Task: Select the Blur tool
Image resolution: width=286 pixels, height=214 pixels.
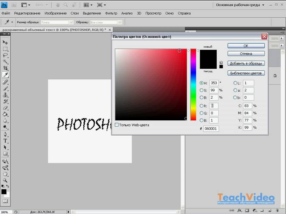Action: [5, 121]
